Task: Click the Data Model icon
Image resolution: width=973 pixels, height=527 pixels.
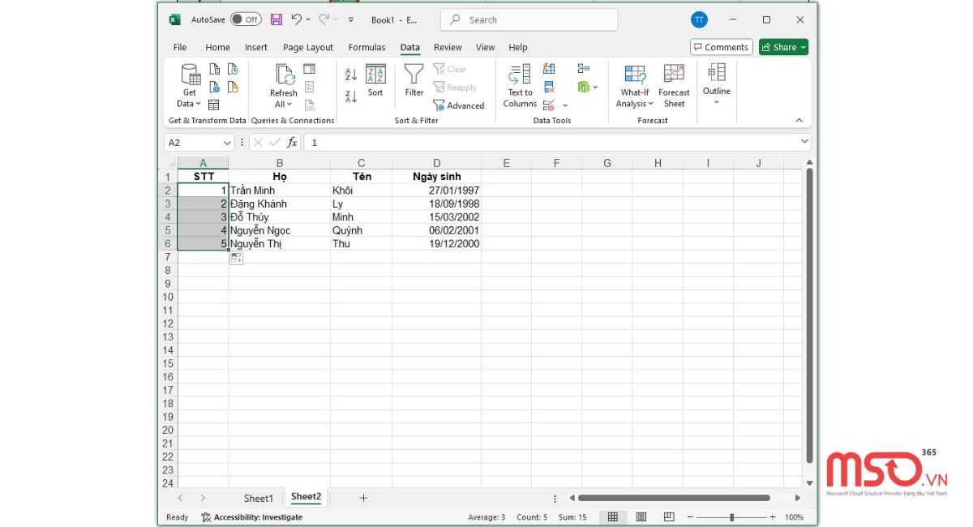Action: point(583,87)
